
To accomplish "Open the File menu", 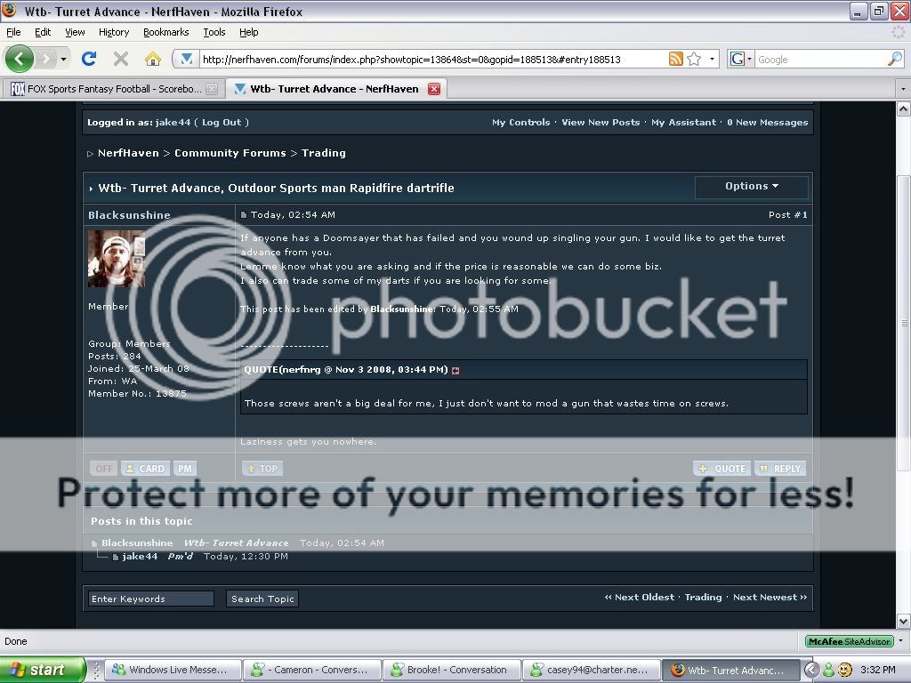I will pos(13,33).
